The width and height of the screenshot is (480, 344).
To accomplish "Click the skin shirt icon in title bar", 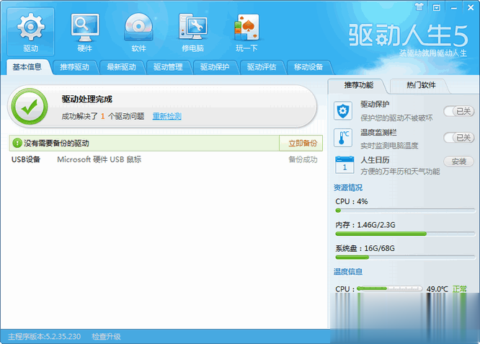I will [419, 7].
